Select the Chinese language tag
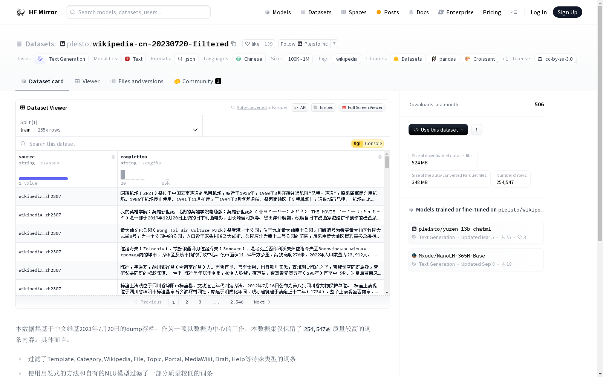Image resolution: width=603 pixels, height=377 pixels. click(x=249, y=59)
